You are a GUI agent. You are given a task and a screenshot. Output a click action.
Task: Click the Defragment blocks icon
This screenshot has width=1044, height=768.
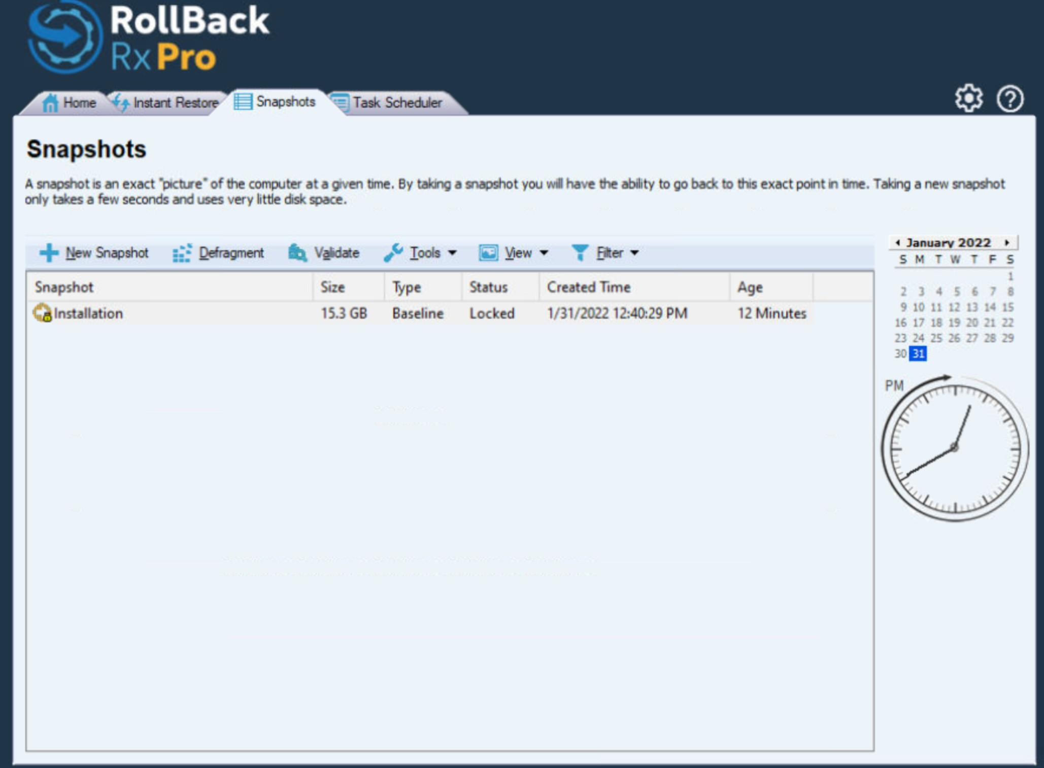point(182,253)
